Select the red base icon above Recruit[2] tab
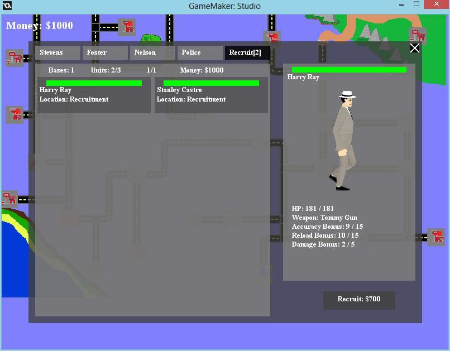 click(x=272, y=37)
